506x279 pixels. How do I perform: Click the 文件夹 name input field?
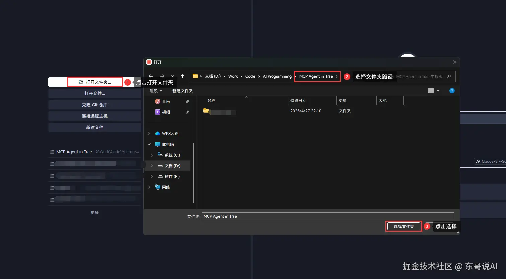coord(328,216)
